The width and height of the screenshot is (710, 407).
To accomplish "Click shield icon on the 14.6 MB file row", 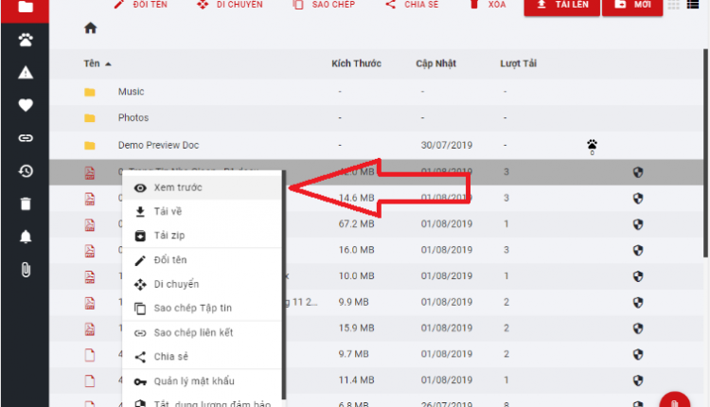I will (638, 198).
